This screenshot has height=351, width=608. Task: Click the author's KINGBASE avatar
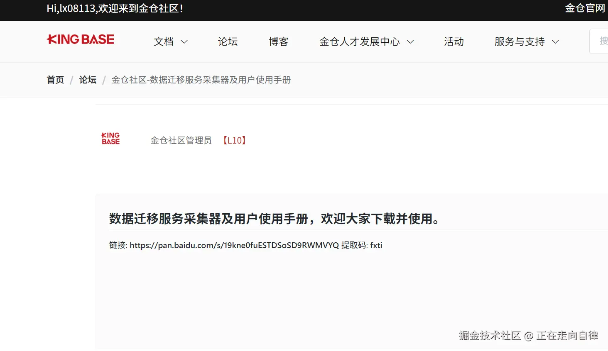pos(110,139)
